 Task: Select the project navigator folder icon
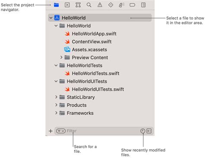tap(56, 5)
